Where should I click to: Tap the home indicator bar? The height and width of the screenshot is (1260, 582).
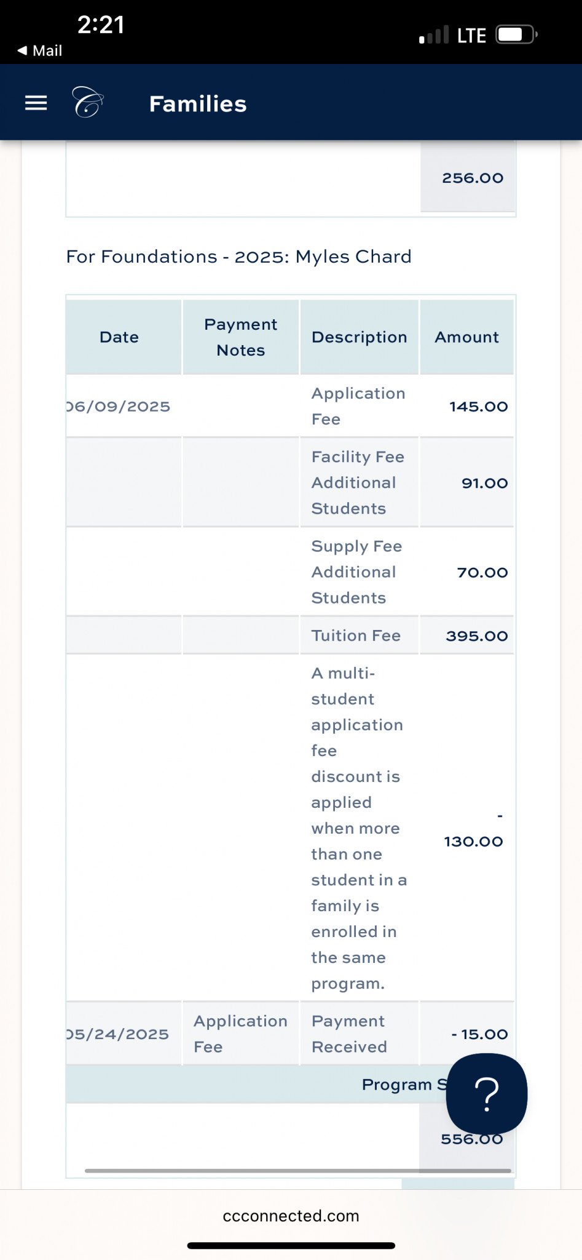(x=291, y=1246)
